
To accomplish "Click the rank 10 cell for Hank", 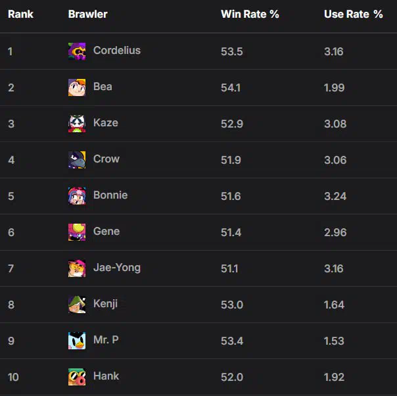I will [x=13, y=377].
